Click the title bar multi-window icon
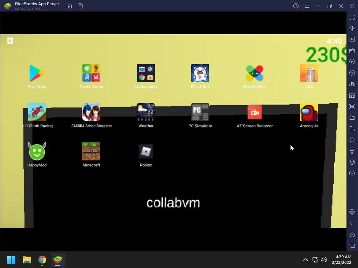The height and width of the screenshot is (268, 358). tap(80, 6)
